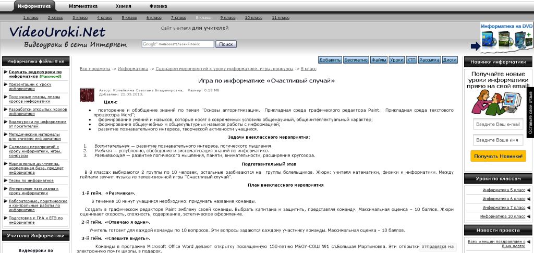
Task: Switch to the Химия tab
Action: point(123,7)
